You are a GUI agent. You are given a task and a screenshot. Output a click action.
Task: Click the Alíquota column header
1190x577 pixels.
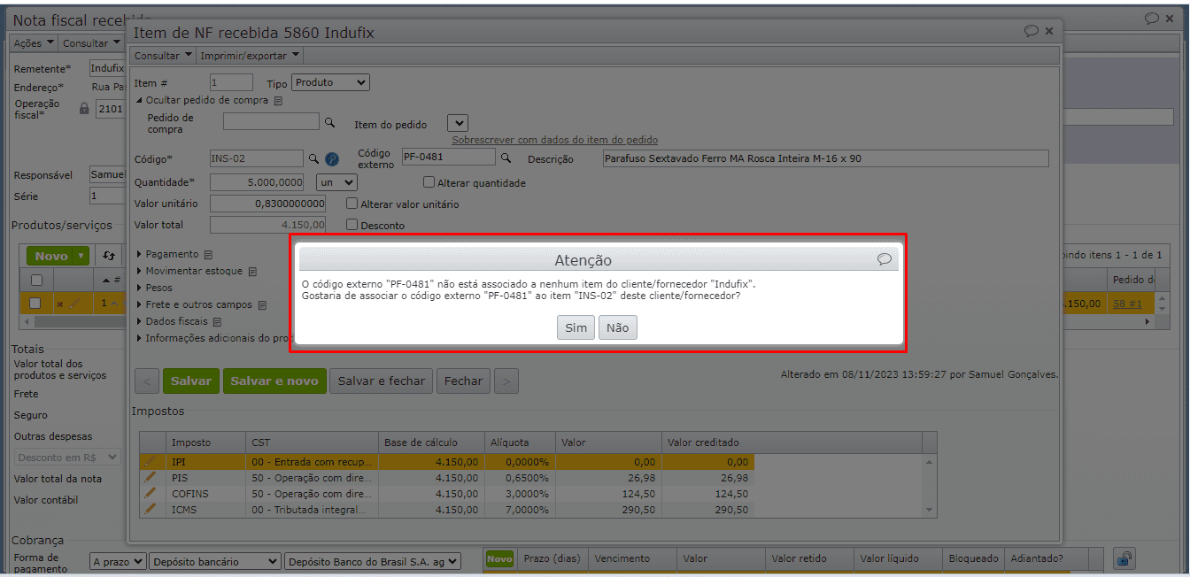pyautogui.click(x=522, y=442)
